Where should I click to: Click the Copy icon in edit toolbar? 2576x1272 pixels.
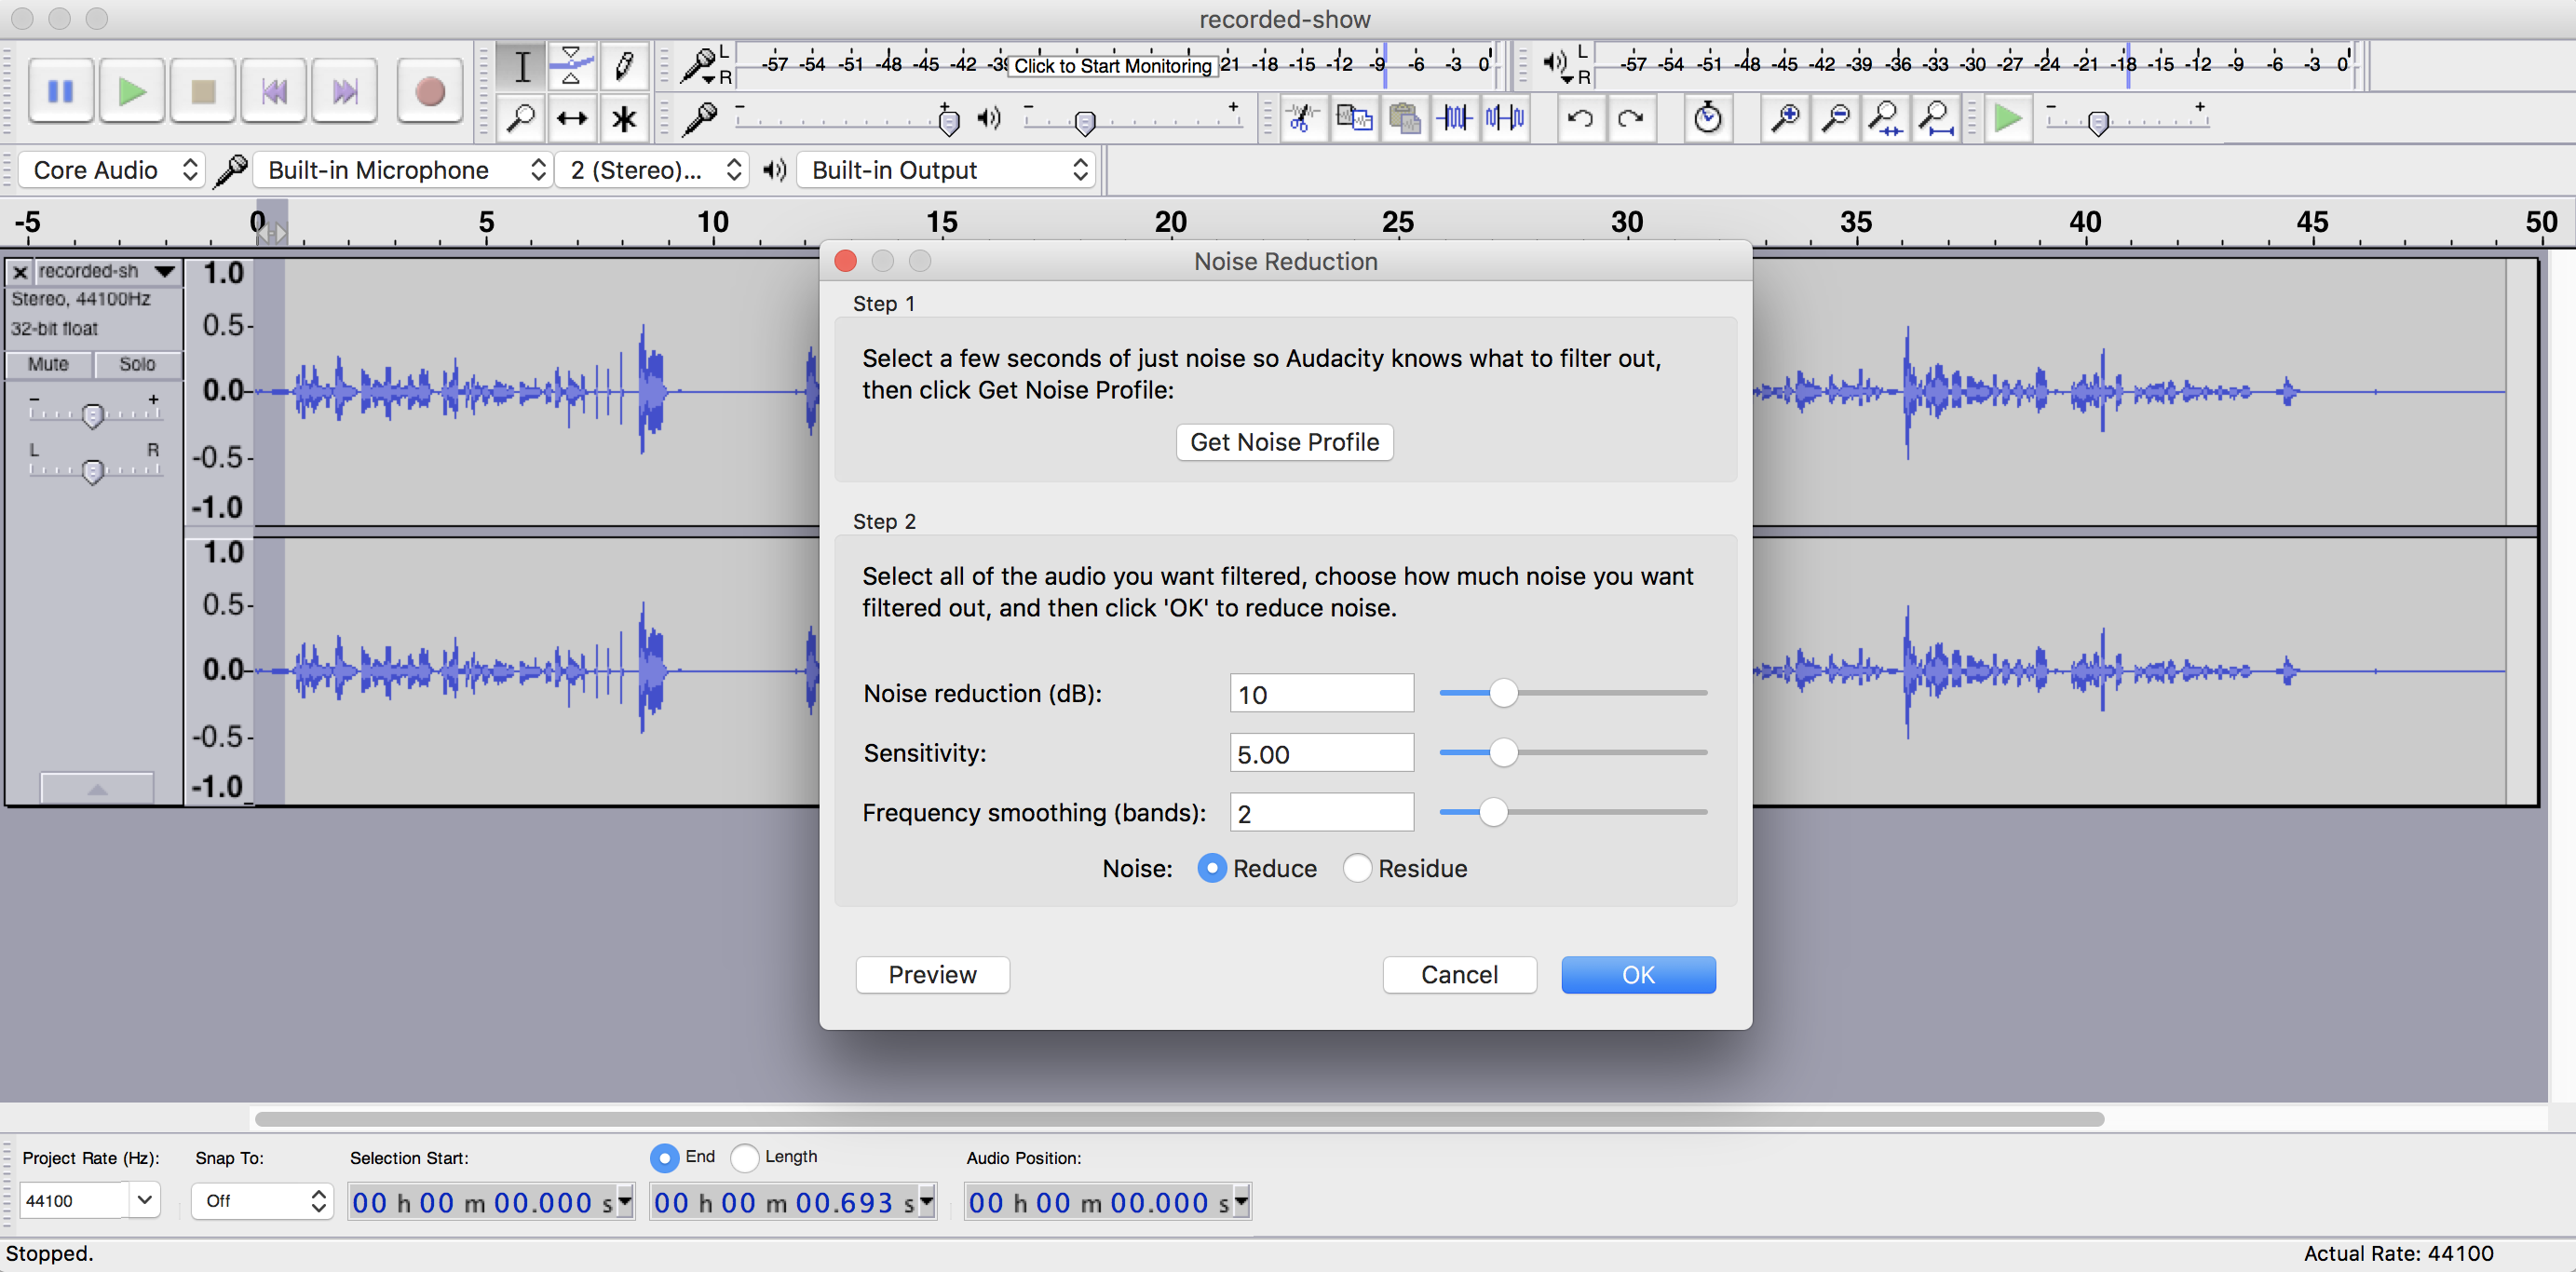(x=1354, y=119)
